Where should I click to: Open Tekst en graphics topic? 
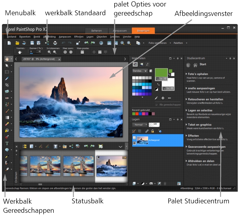click(200, 125)
